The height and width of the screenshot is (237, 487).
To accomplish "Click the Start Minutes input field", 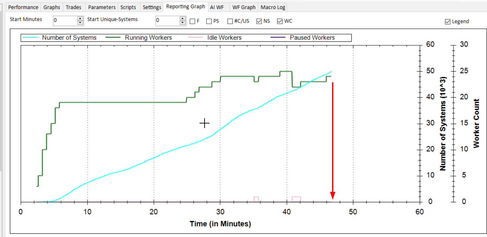I will (65, 21).
